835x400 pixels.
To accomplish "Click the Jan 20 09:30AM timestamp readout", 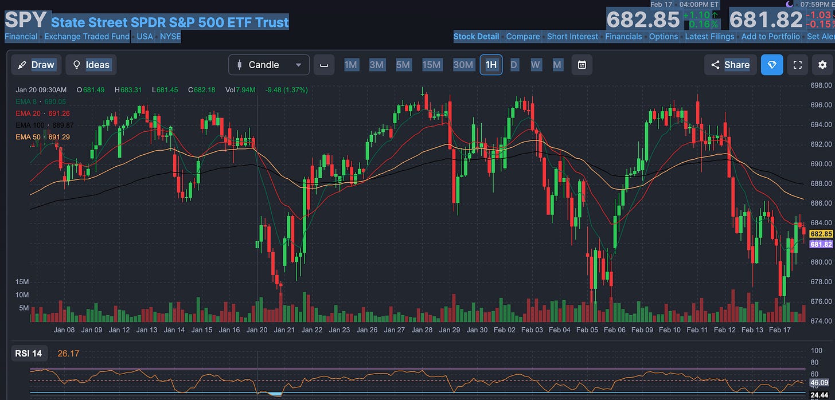I will (x=41, y=90).
